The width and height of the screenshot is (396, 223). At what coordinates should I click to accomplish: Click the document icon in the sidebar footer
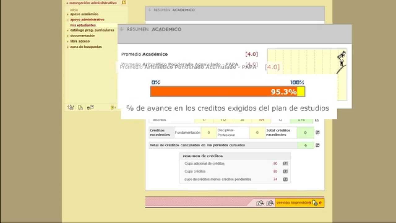80,108
